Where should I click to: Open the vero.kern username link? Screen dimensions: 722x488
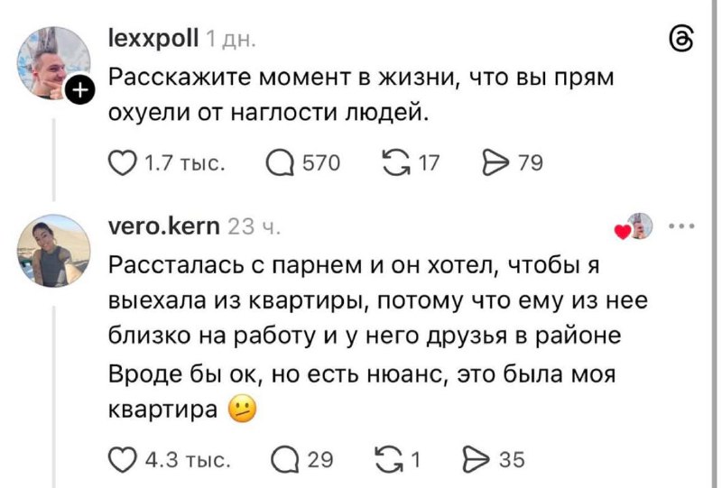coord(163,226)
